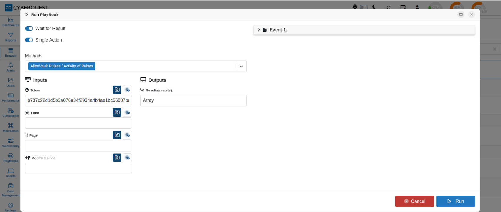Select the AlienVault Pulses method chip

click(62, 66)
